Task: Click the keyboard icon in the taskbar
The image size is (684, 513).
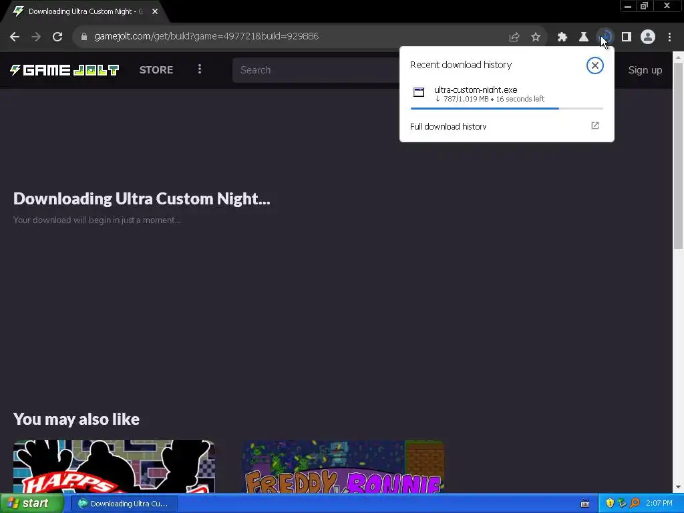Action: pos(585,504)
